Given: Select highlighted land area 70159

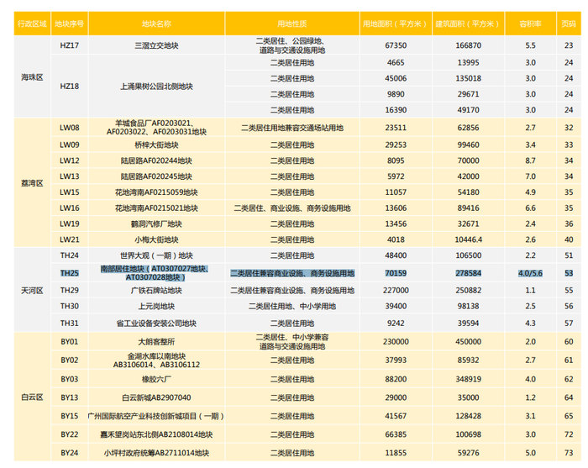Looking at the screenshot, I should 396,273.
